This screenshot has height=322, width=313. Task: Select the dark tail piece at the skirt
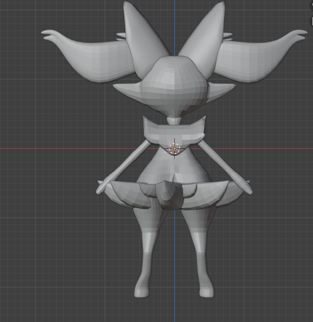coord(169,195)
